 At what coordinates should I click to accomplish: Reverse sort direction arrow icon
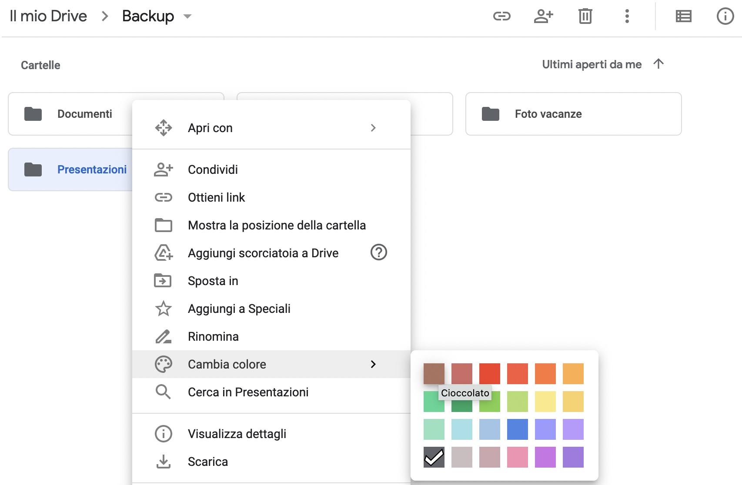(658, 64)
